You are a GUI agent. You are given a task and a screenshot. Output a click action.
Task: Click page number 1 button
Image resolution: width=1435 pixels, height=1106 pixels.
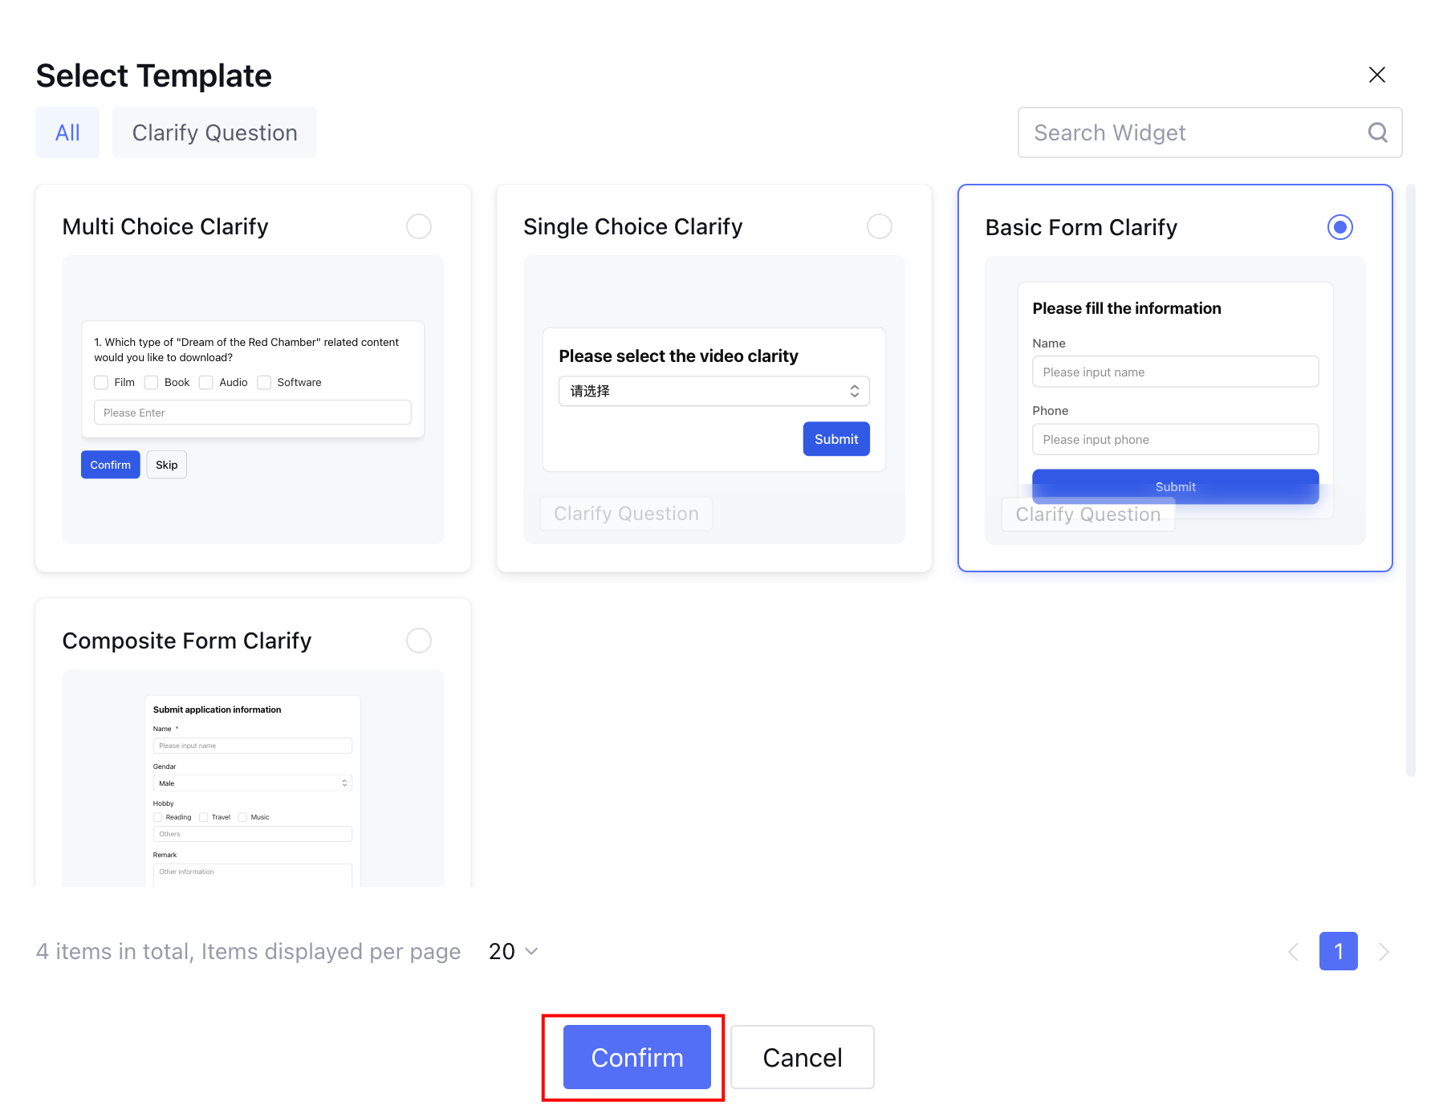pyautogui.click(x=1338, y=951)
